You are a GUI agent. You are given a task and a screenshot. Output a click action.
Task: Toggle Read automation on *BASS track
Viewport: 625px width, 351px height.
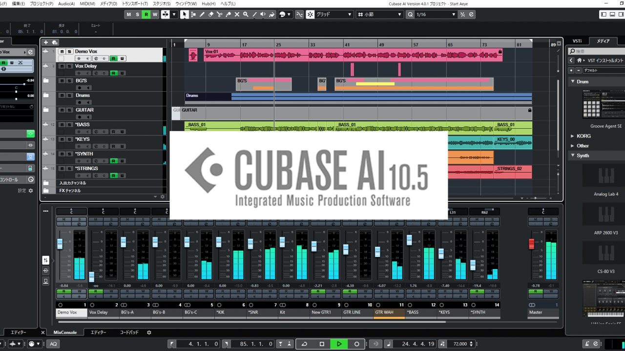[113, 132]
